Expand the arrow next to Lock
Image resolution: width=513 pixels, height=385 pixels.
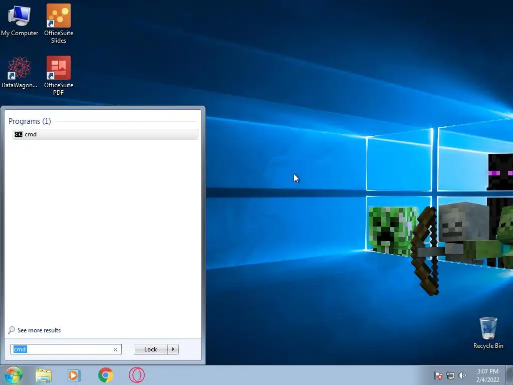pyautogui.click(x=173, y=349)
